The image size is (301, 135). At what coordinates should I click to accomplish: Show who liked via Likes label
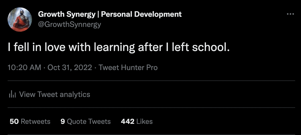tap(144, 122)
